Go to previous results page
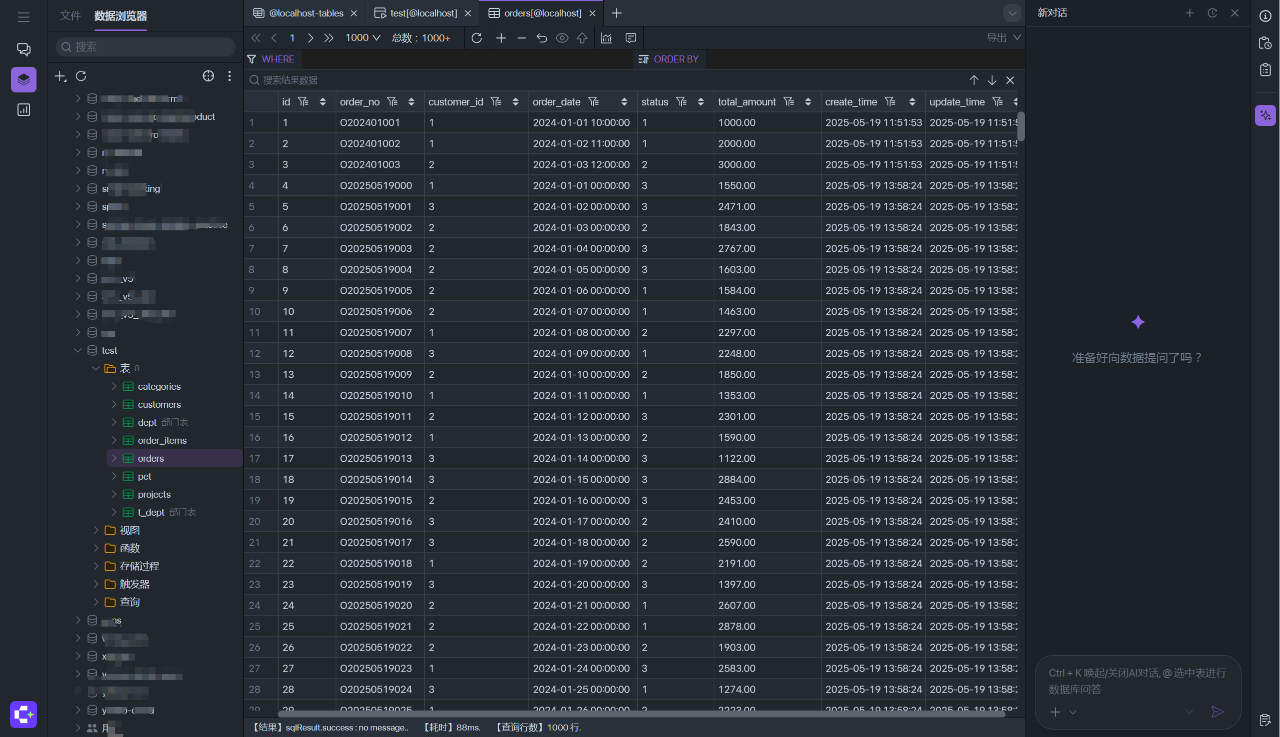 (x=274, y=38)
